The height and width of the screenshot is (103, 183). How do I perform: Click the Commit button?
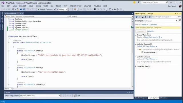coord(140,31)
